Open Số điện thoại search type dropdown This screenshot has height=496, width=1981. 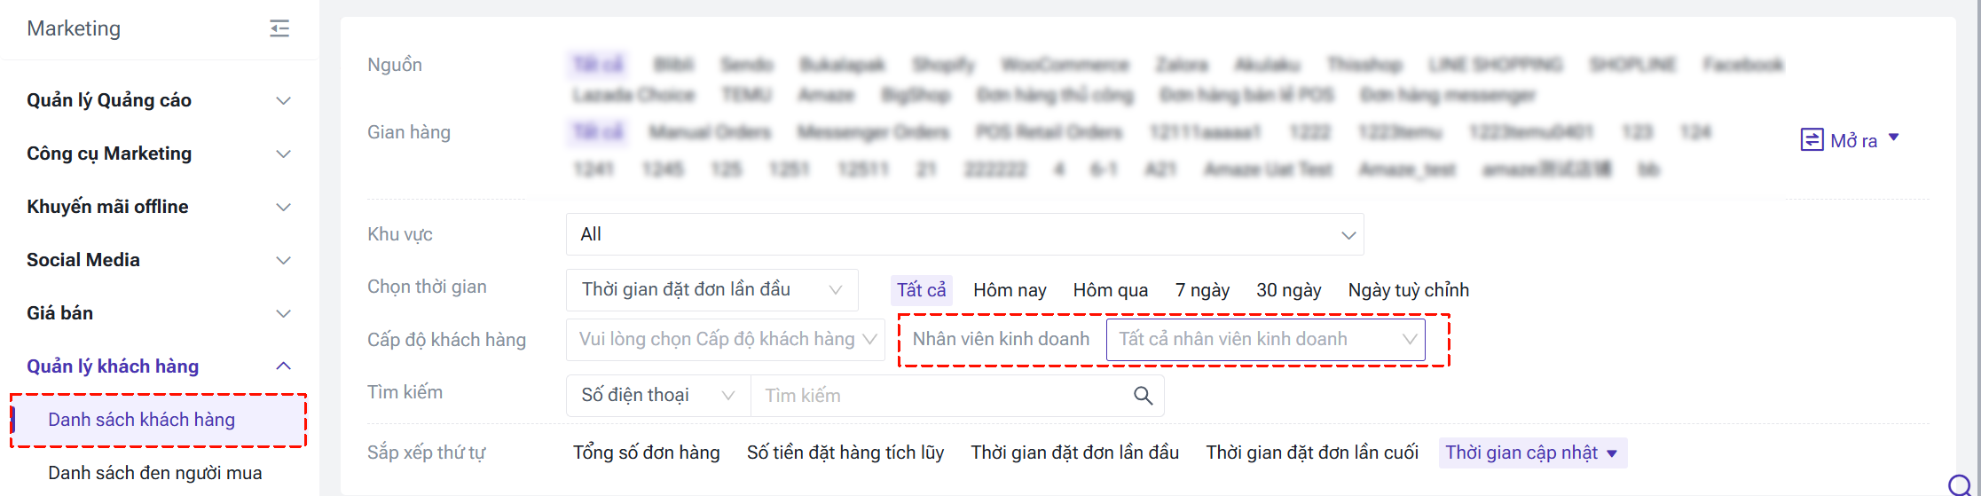pos(657,396)
